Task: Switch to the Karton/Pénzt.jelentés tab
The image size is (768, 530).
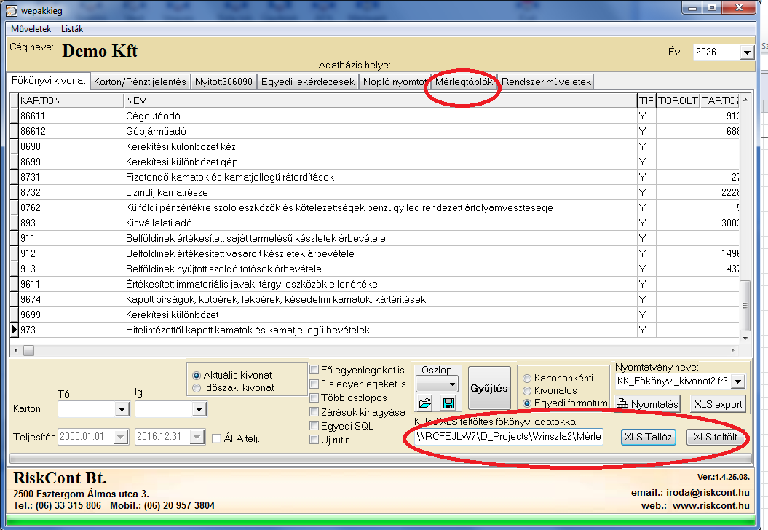Action: click(x=140, y=82)
